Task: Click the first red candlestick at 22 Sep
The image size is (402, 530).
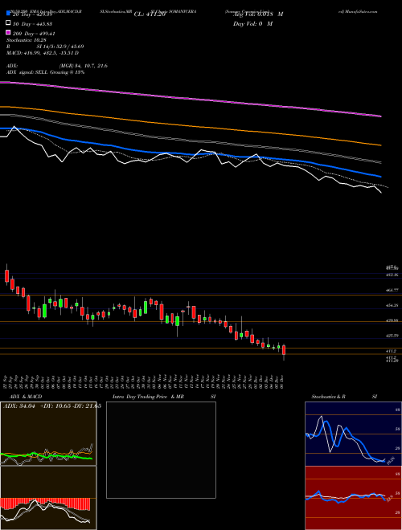Action: 6,275
